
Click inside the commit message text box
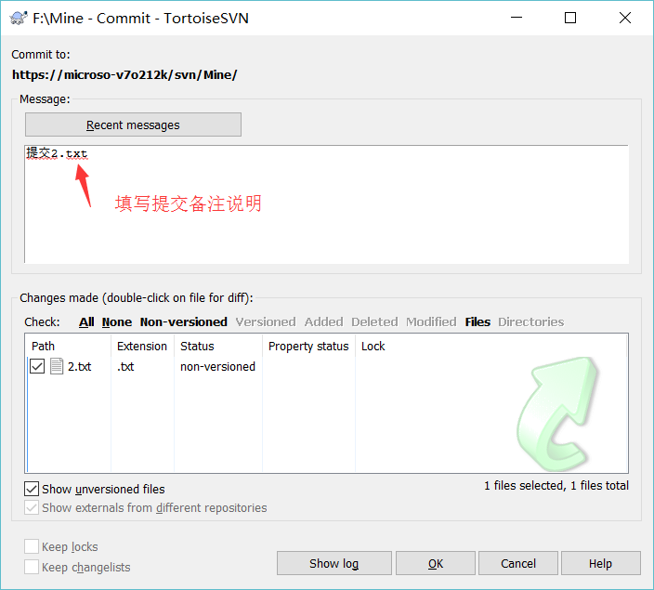coord(327,204)
